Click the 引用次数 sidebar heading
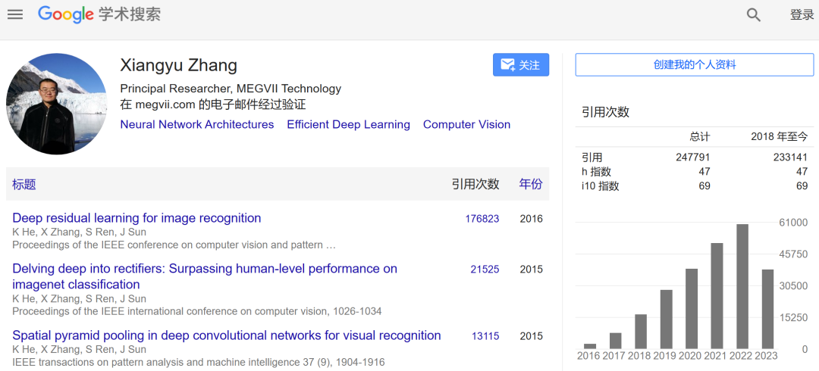Image resolution: width=819 pixels, height=371 pixels. [605, 111]
